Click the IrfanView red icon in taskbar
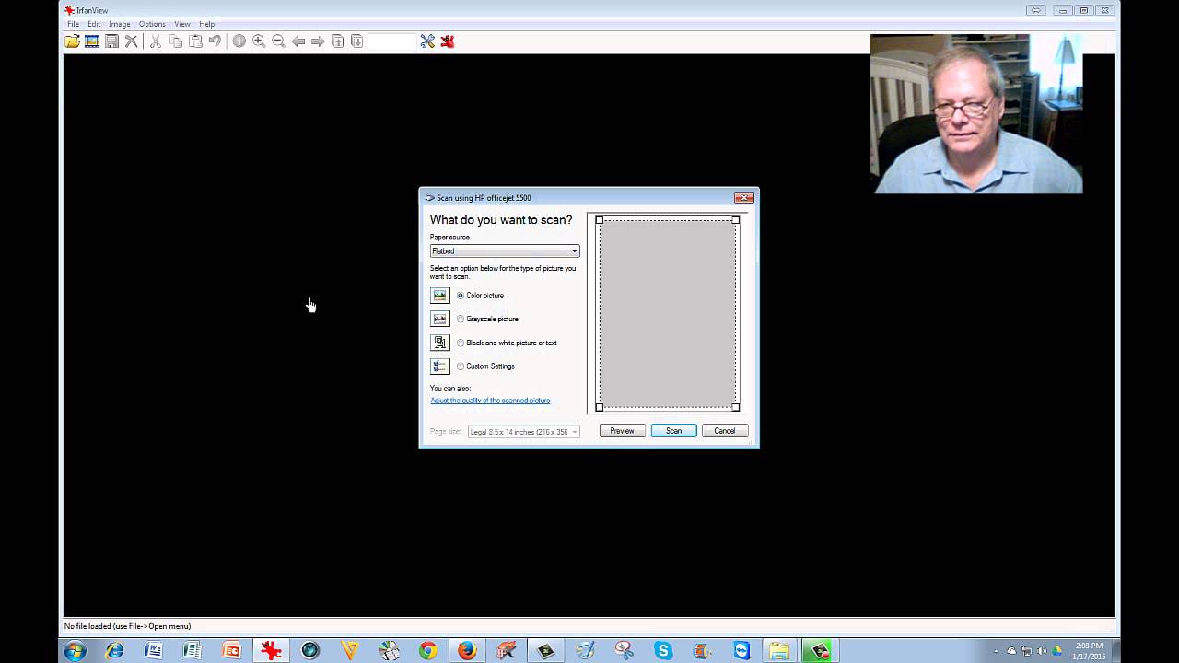Screen dimensions: 1179x663 coord(271,651)
